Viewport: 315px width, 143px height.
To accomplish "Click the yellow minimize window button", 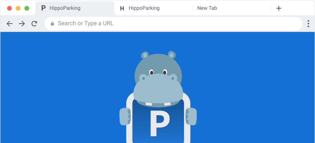I will [x=18, y=8].
